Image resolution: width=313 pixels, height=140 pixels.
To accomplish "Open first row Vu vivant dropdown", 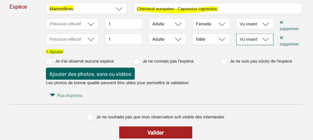I will [255, 24].
